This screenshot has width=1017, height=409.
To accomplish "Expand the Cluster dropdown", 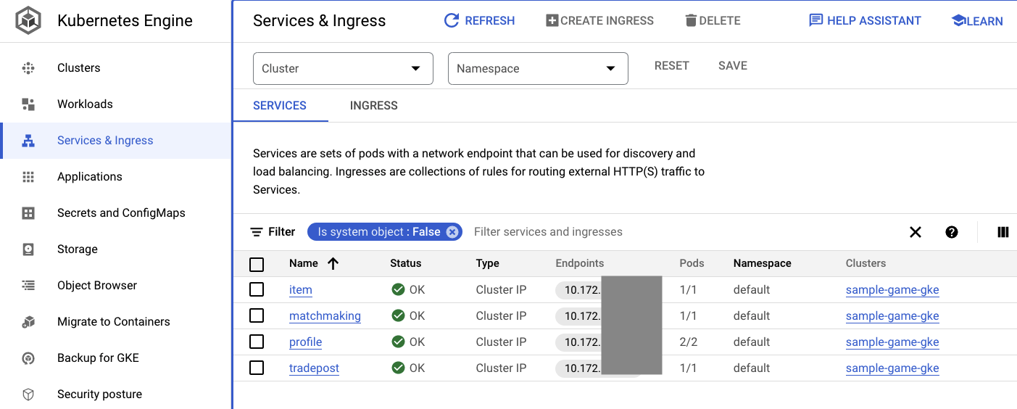I will (x=343, y=69).
